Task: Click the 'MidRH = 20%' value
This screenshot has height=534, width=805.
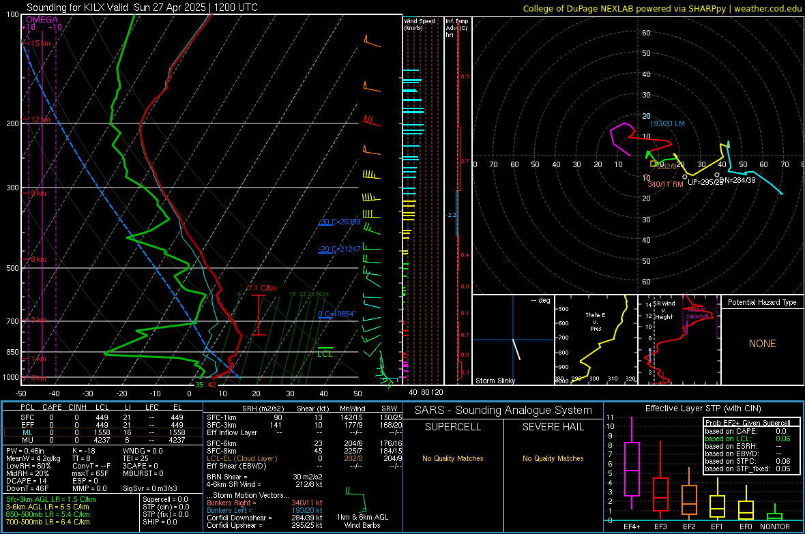Action: 28,473
